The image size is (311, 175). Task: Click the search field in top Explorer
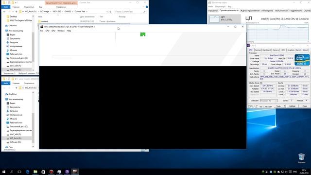click(x=130, y=12)
